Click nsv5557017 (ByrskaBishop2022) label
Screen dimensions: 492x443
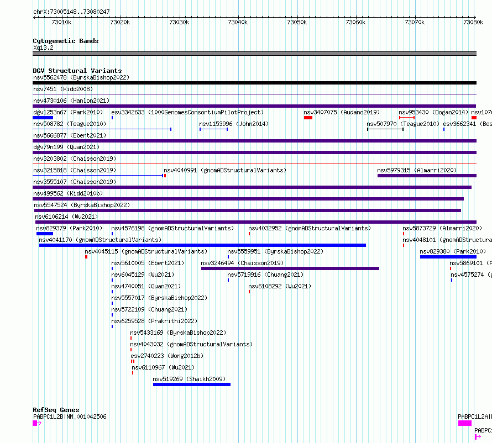coord(159,298)
